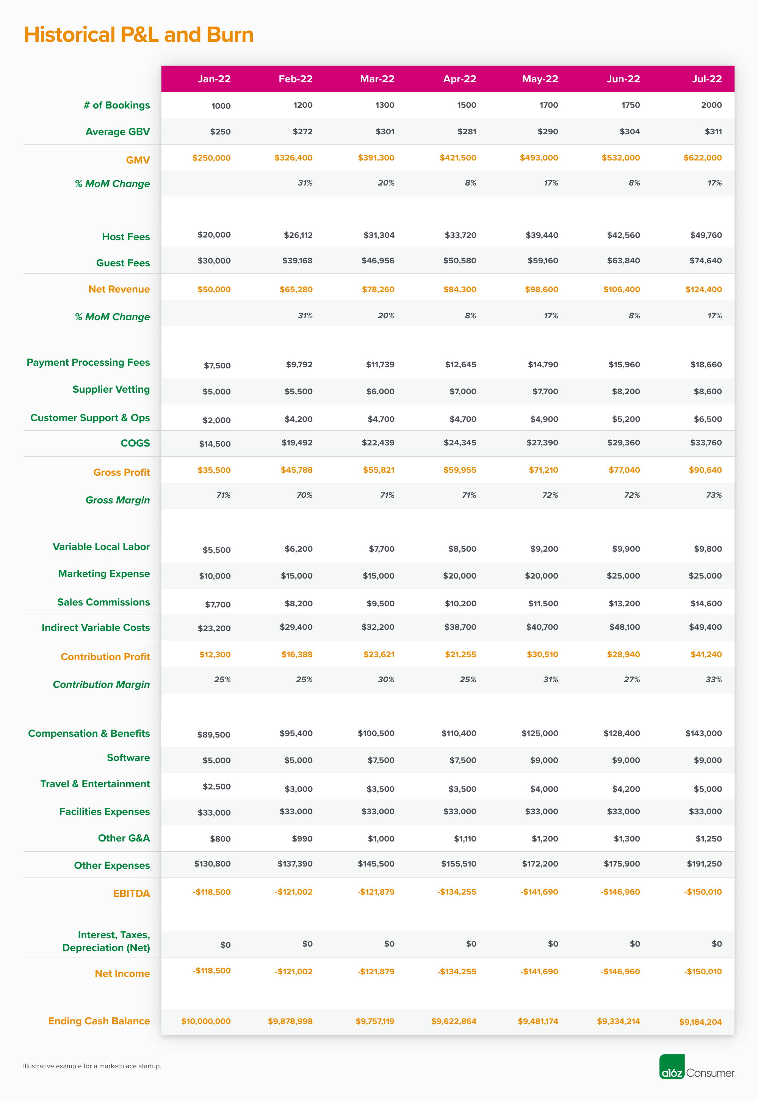
Task: Click the Marketing Expense row label
Action: tap(104, 574)
